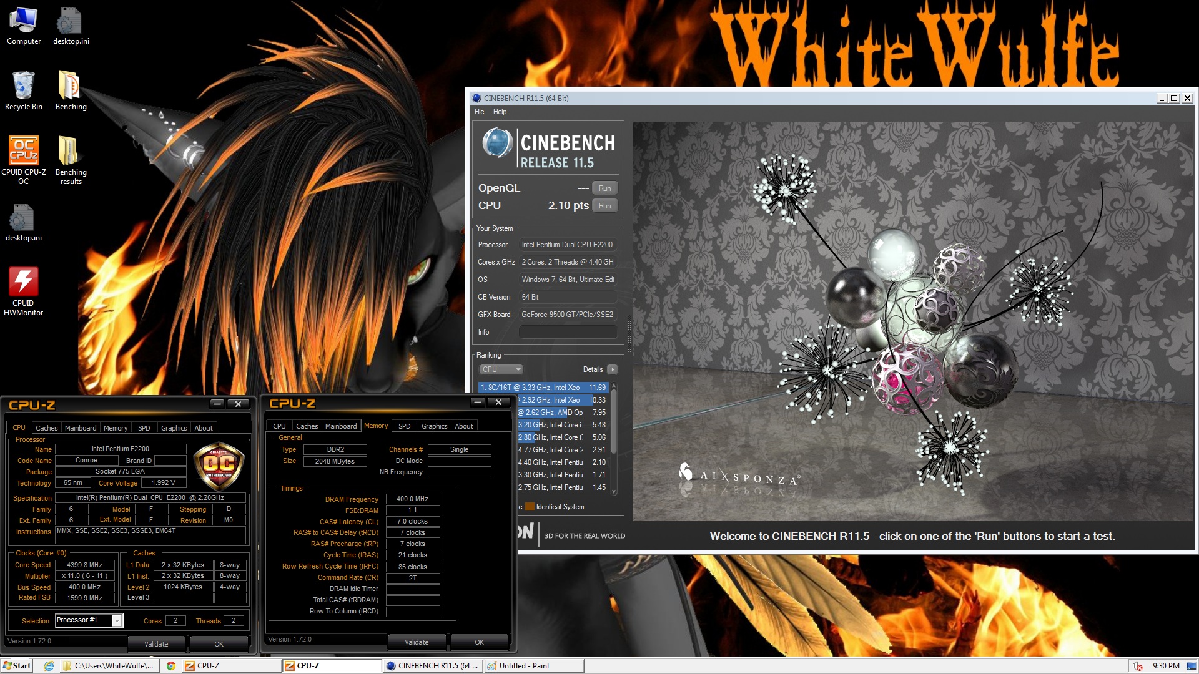Open the Windows Start button

(x=17, y=666)
